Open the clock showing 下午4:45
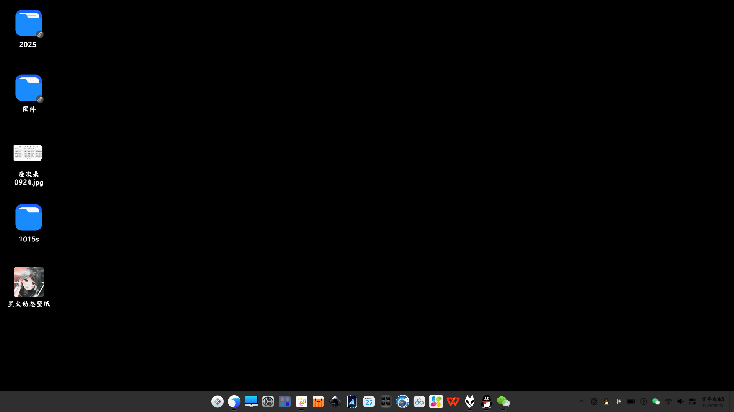 tap(713, 401)
